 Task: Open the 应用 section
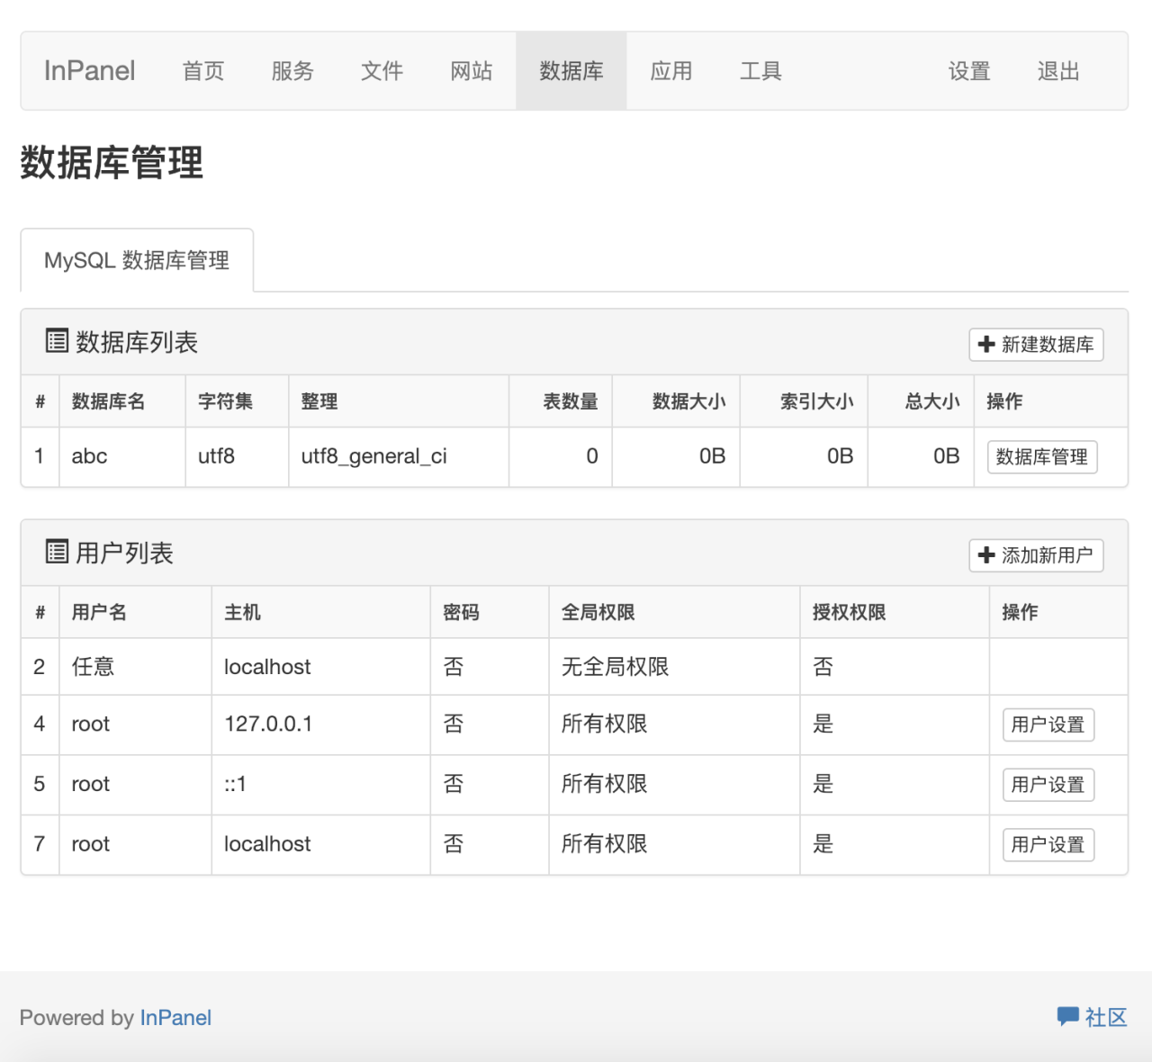point(670,70)
